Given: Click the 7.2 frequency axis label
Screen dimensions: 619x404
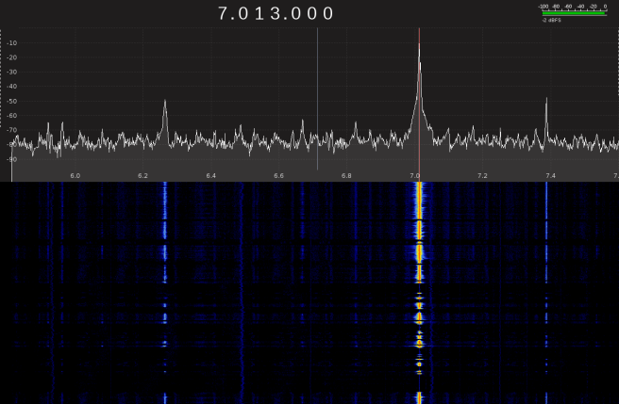Looking at the screenshot, I should [482, 176].
